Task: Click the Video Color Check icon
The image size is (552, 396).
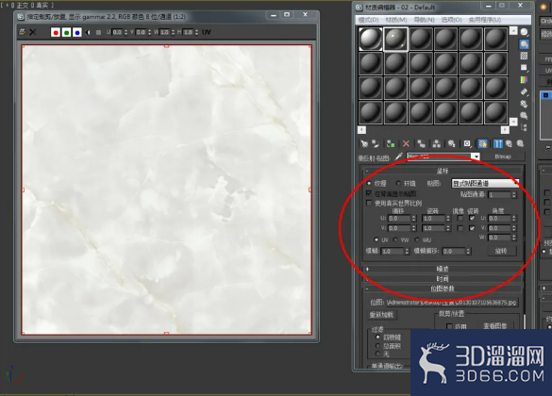Action: 524,79
